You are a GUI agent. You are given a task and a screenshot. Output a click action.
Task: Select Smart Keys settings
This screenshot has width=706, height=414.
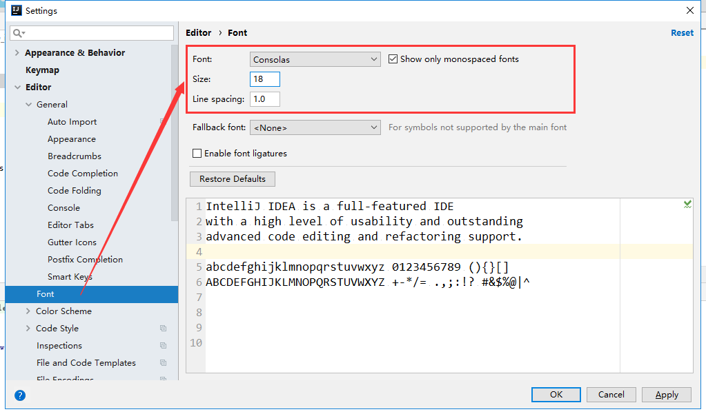[x=70, y=277]
